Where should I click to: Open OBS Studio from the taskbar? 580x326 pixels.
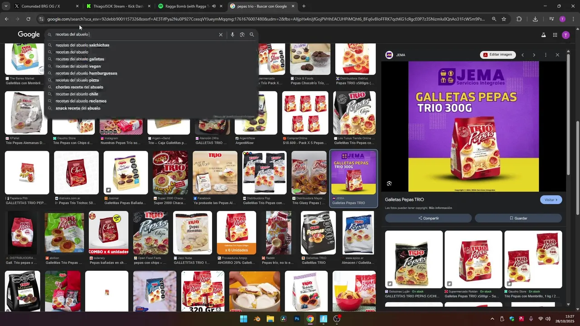337,319
